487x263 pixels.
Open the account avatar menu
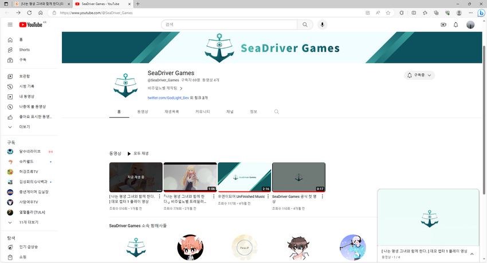[x=470, y=25]
